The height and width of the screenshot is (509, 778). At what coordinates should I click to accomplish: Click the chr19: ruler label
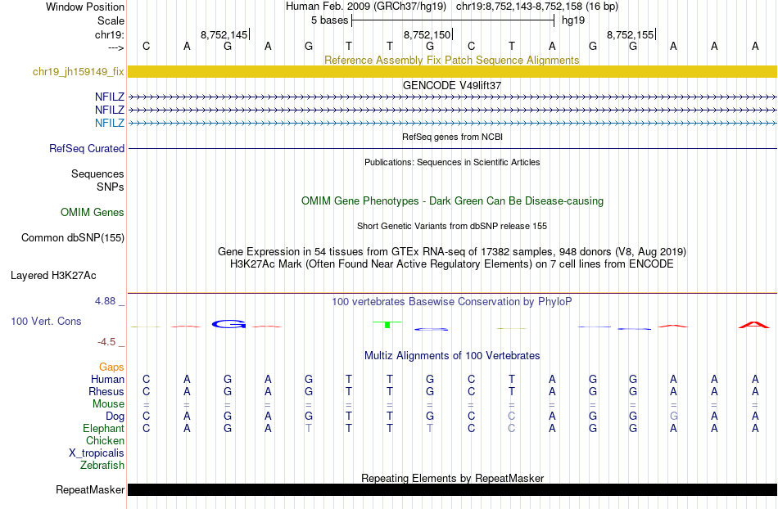click(109, 34)
